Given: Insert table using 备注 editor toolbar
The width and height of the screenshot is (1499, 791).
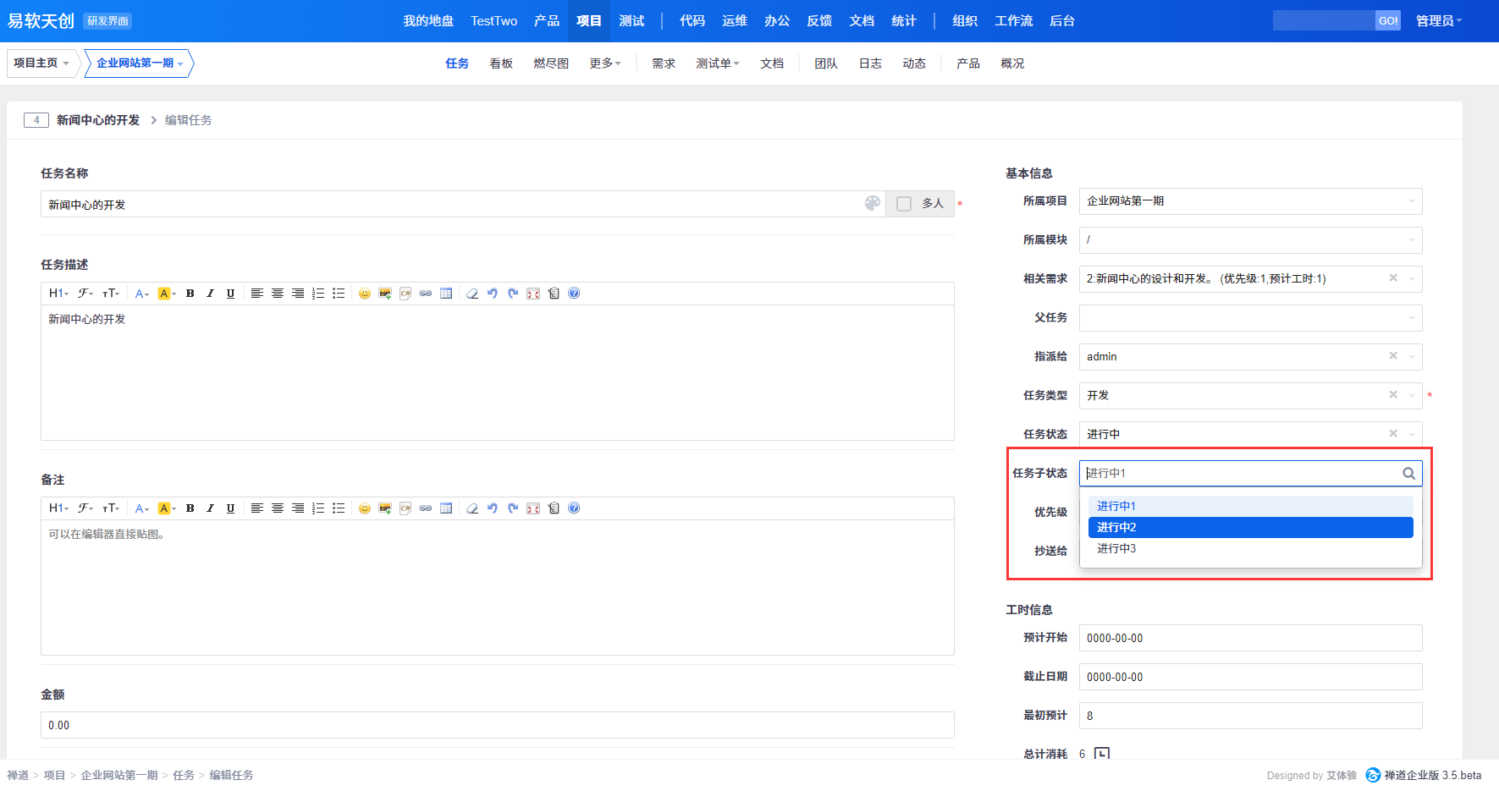Looking at the screenshot, I should pyautogui.click(x=446, y=508).
